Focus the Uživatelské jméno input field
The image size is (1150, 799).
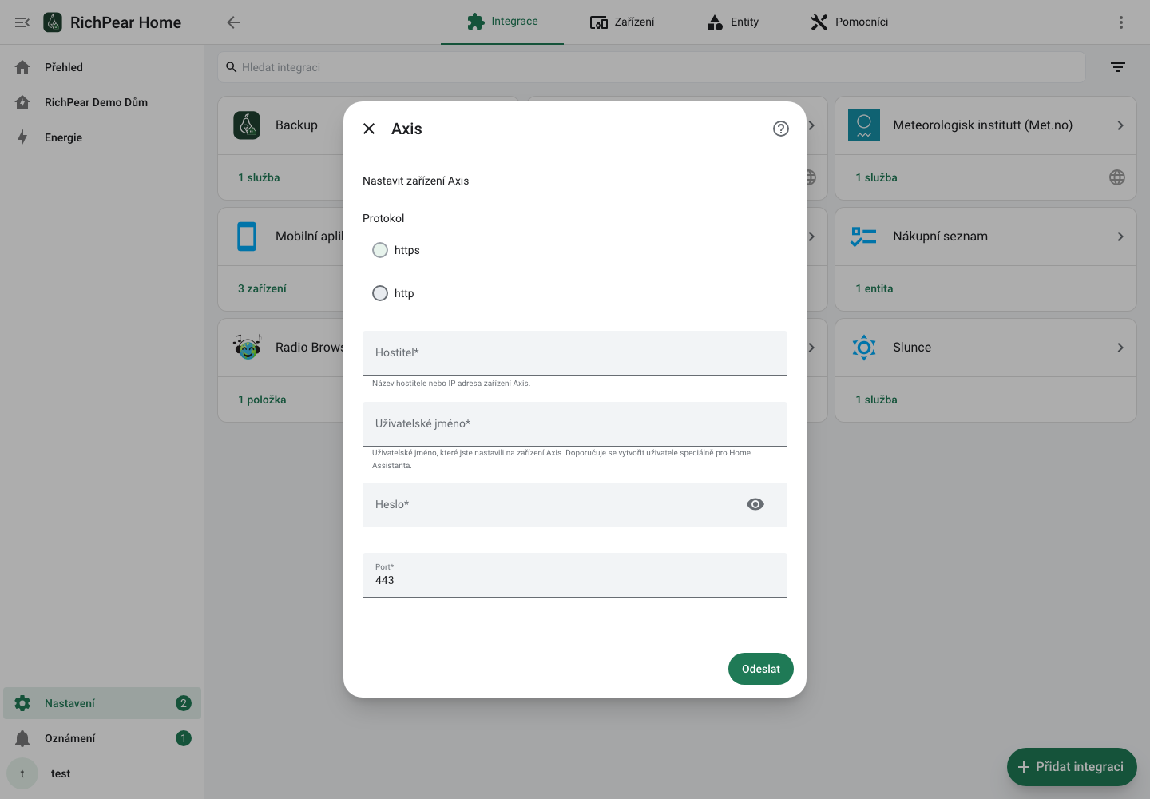point(575,423)
